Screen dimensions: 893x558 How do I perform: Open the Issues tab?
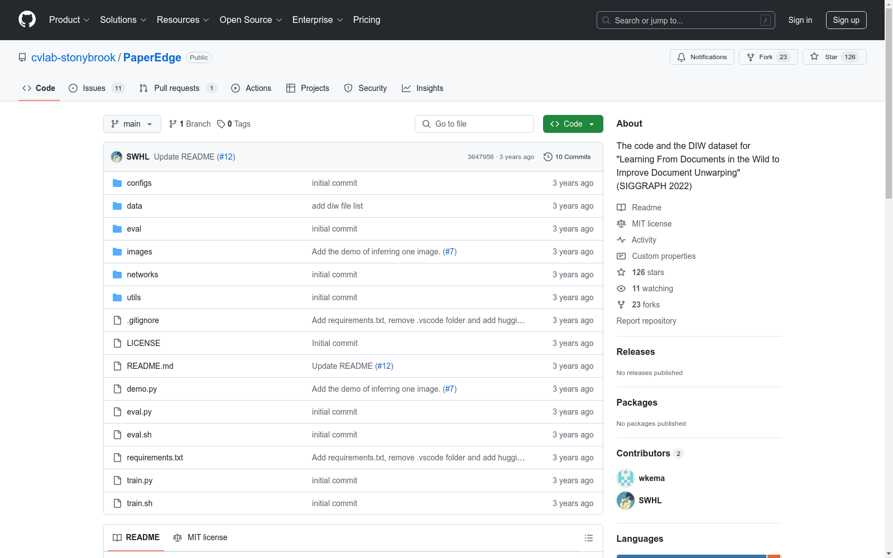coord(97,88)
